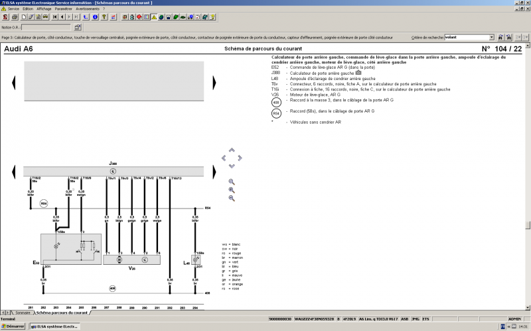This screenshot has width=531, height=331.
Task: Click ELSA système taskbar button
Action: 54,326
